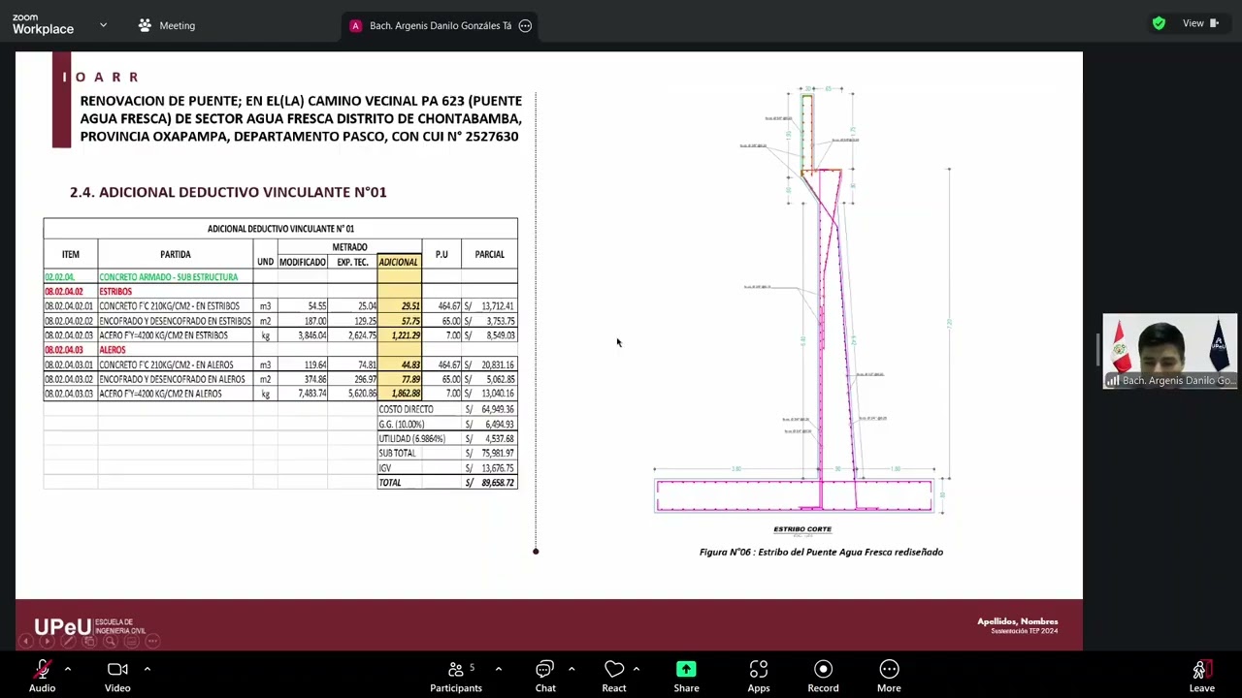Viewport: 1242px width, 698px height.
Task: Click the heading 2.4. ADICIONAL DEDUCTIVO VINCULANTE N°01
Action: pyautogui.click(x=228, y=192)
